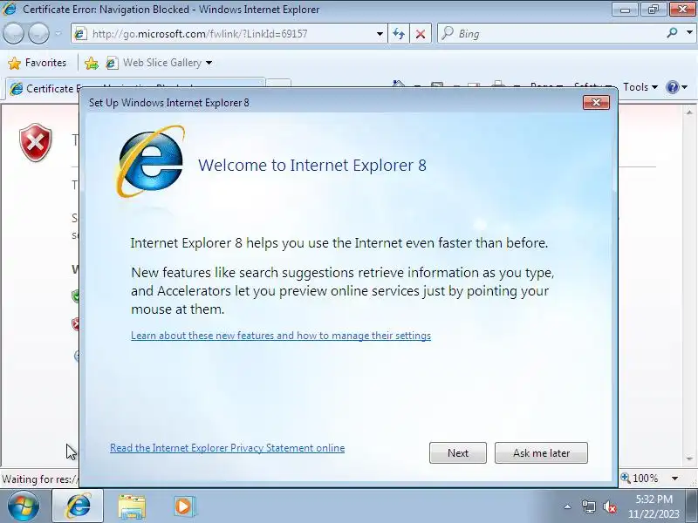Image resolution: width=698 pixels, height=523 pixels.
Task: Open the zoom level dropdown arrow
Action: click(x=674, y=479)
